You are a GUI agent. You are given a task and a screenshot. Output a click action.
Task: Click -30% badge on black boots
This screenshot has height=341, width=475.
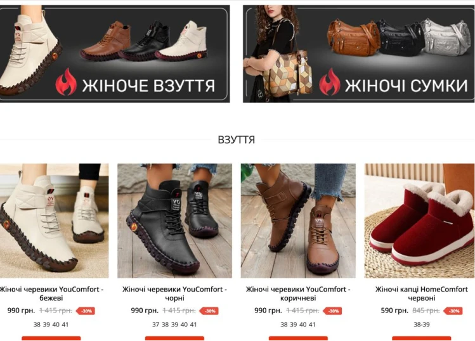coord(209,311)
